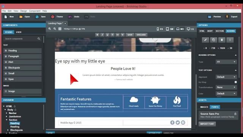Click the greyed Redo icon
Image resolution: width=243 pixels, height=137 pixels.
(86, 17)
